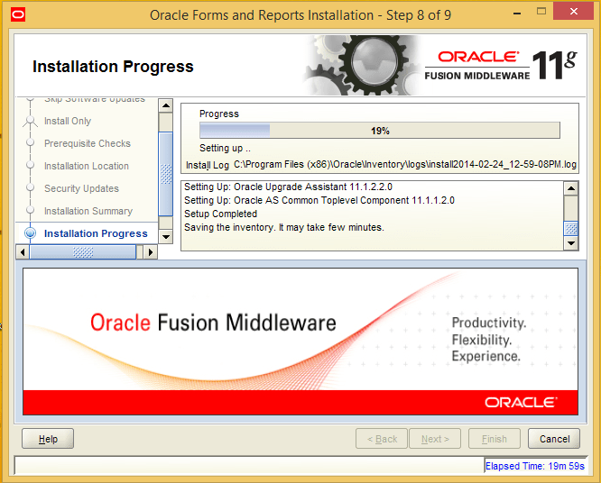Click the Prerequisite Checks step bullet
The width and height of the screenshot is (601, 483).
pyautogui.click(x=31, y=142)
